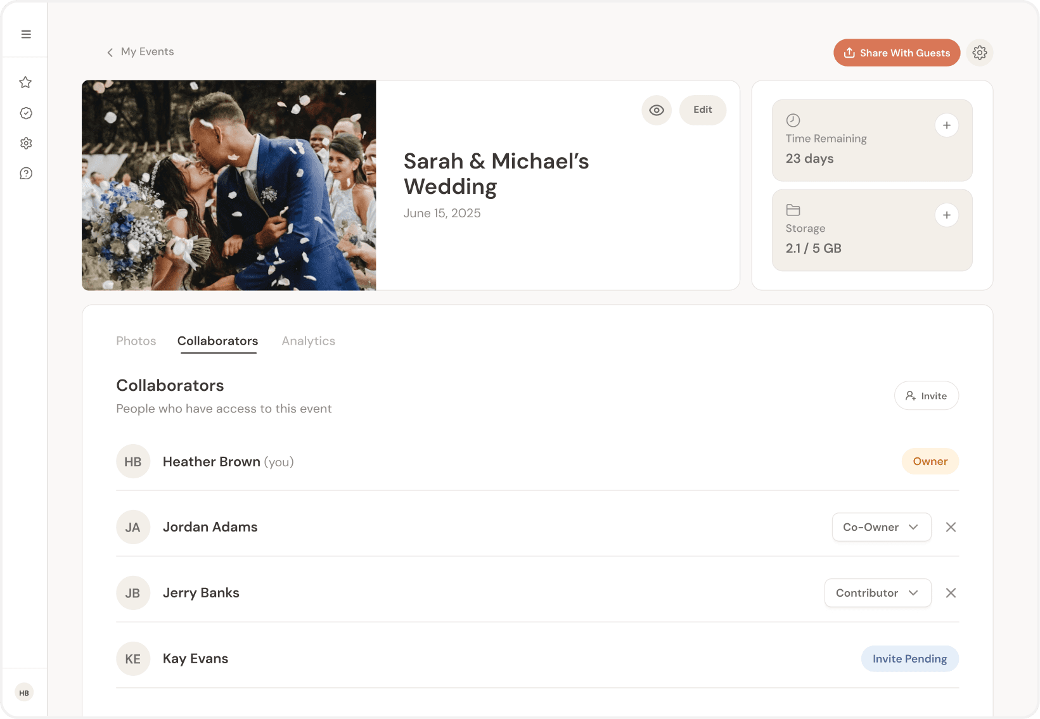
Task: Click the date June 15, 2025
Action: (x=442, y=213)
